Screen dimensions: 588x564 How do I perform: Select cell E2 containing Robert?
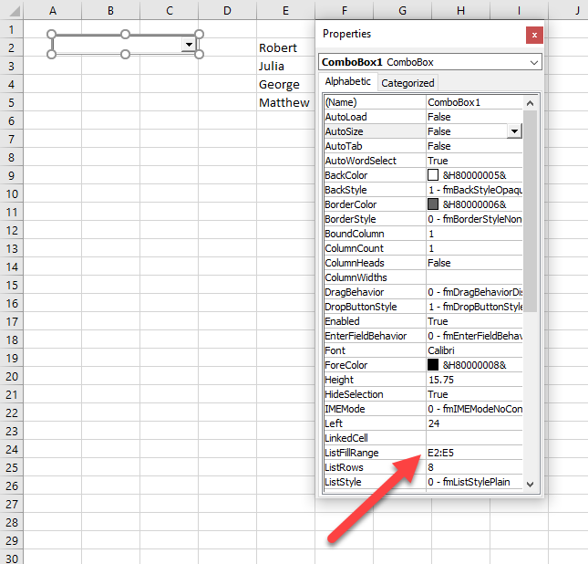[x=285, y=47]
